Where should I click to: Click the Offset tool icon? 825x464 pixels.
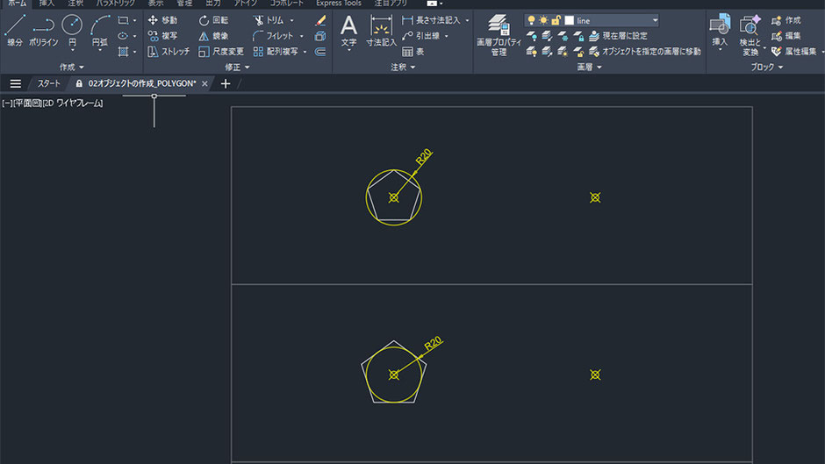click(319, 52)
